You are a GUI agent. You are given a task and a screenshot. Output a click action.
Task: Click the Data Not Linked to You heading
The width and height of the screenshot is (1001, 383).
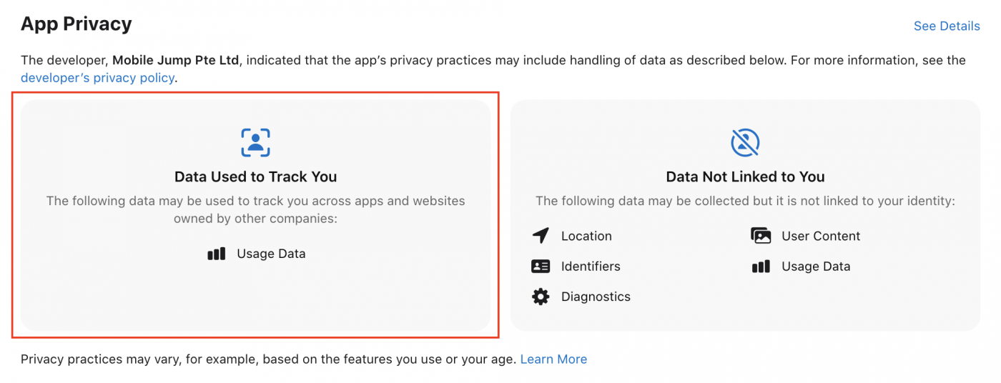745,176
